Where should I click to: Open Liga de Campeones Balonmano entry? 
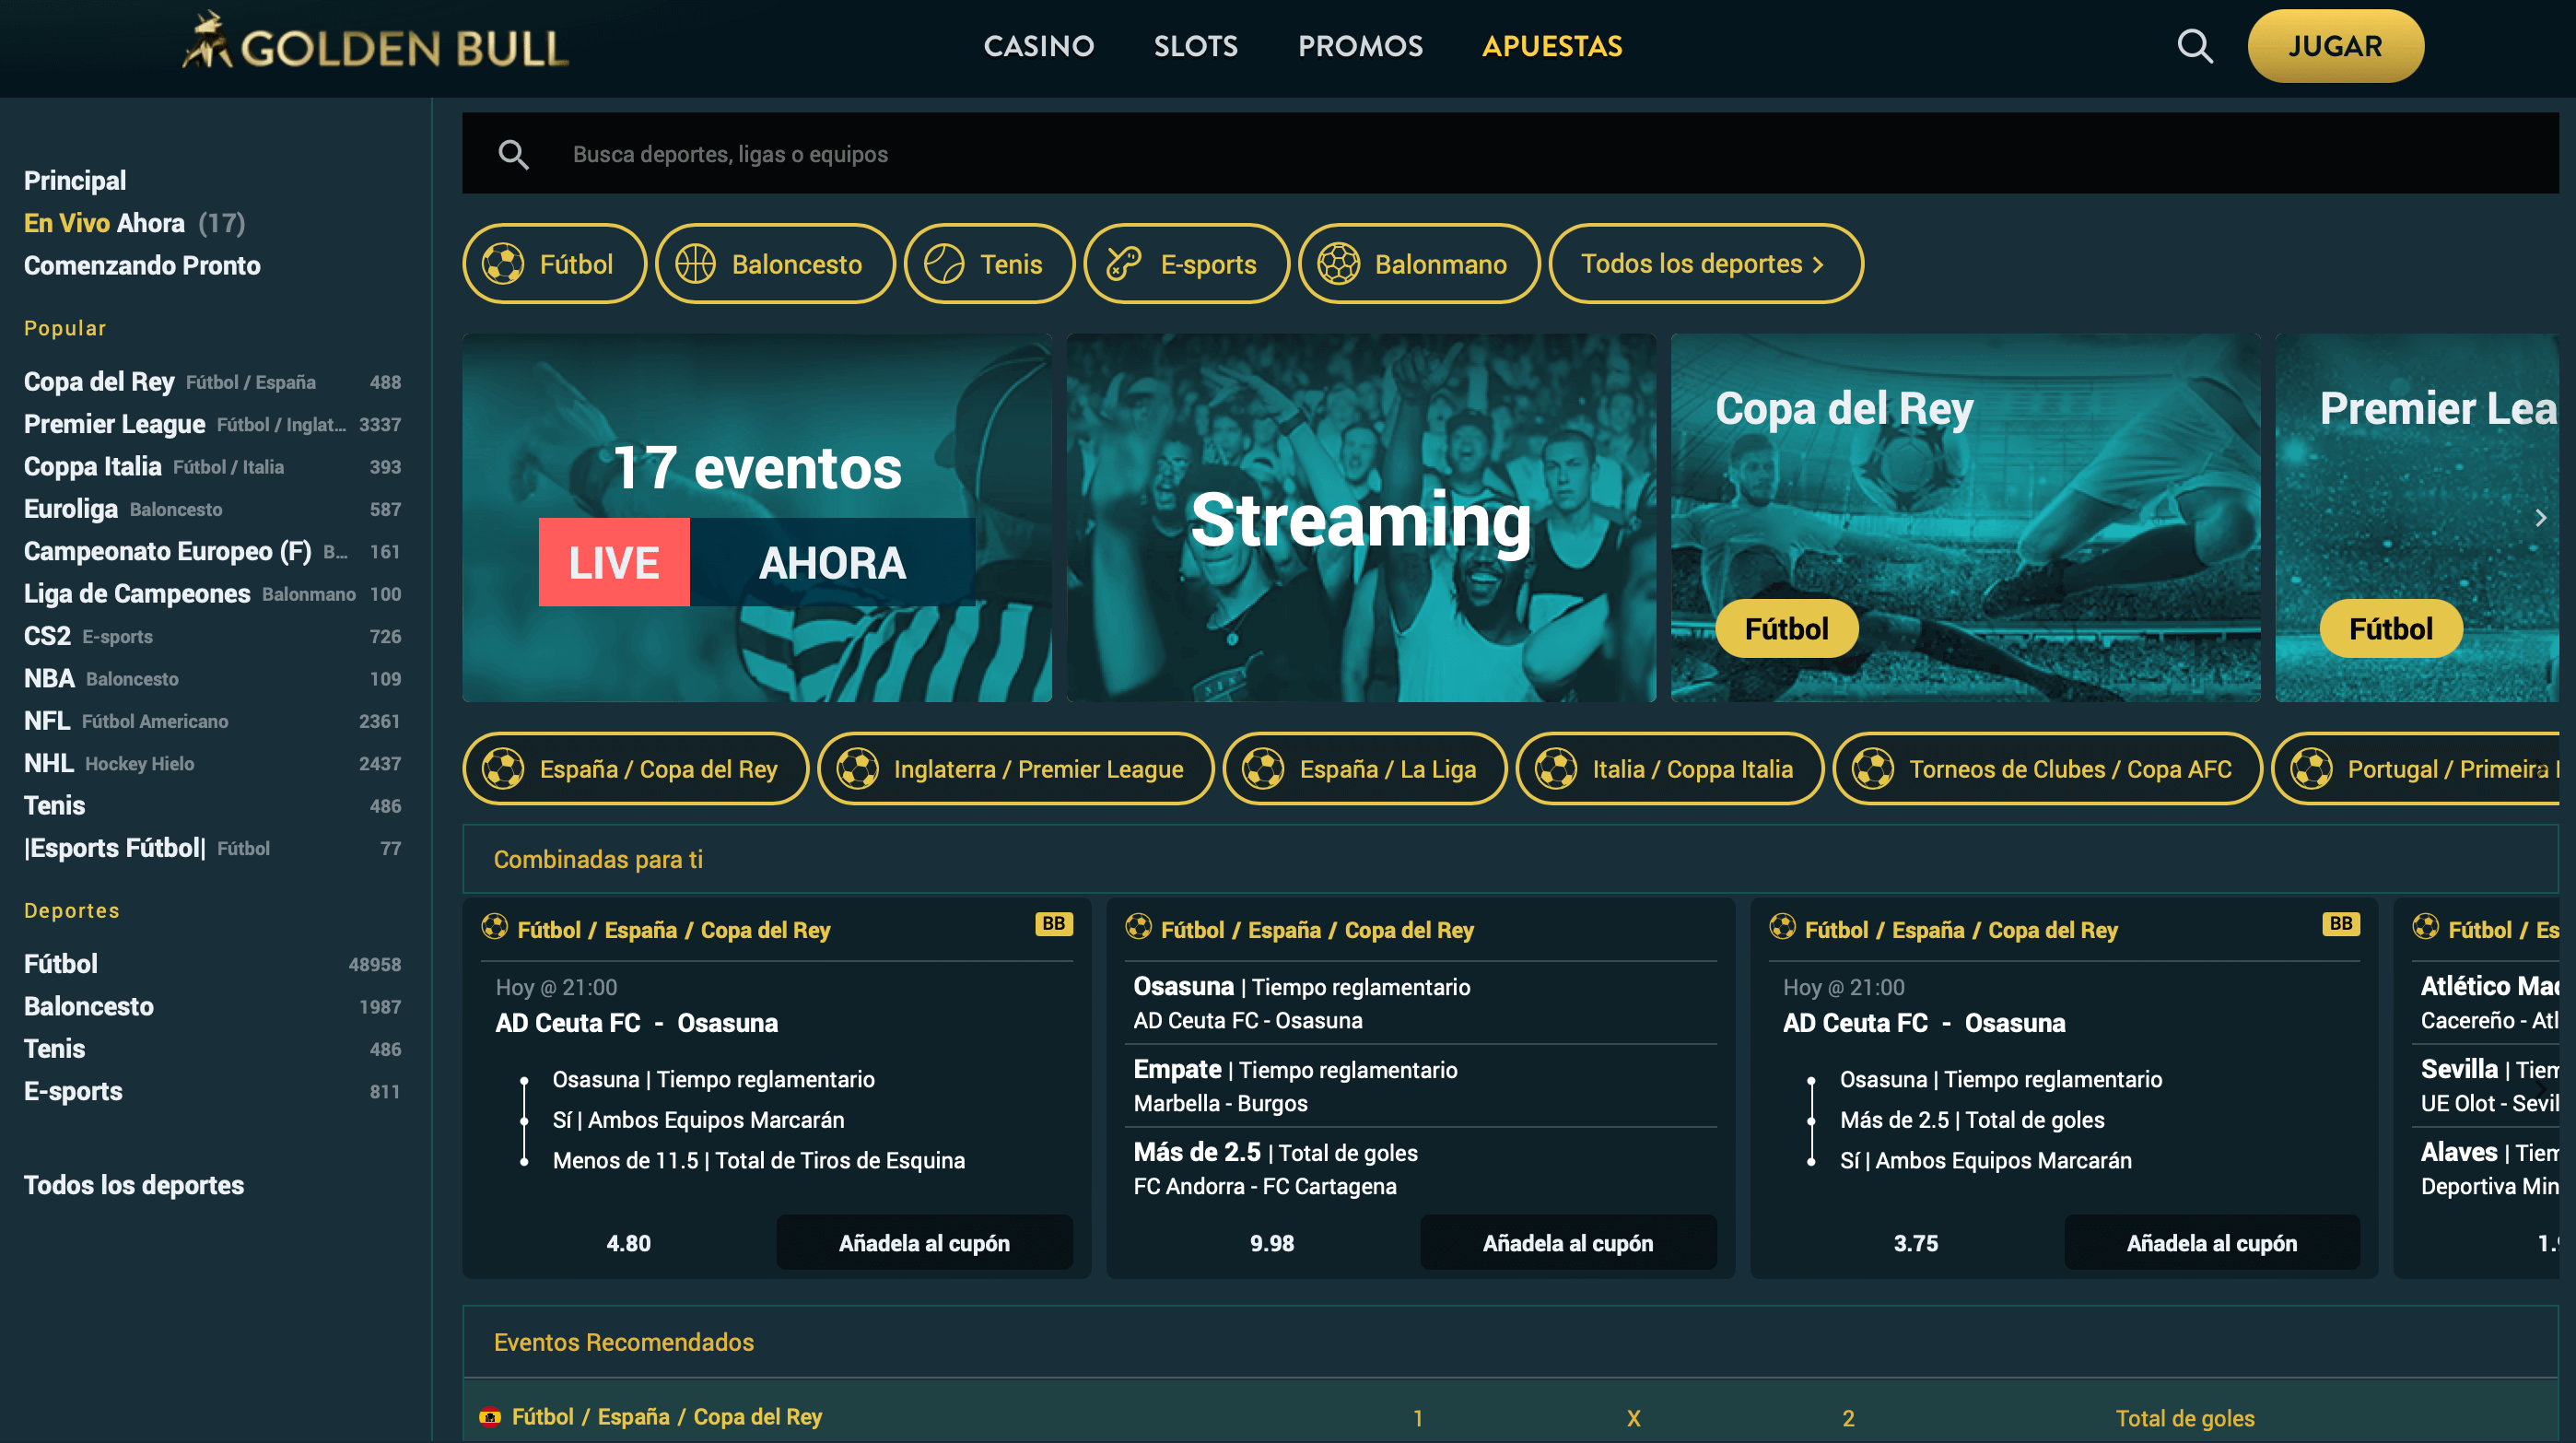[x=212, y=594]
